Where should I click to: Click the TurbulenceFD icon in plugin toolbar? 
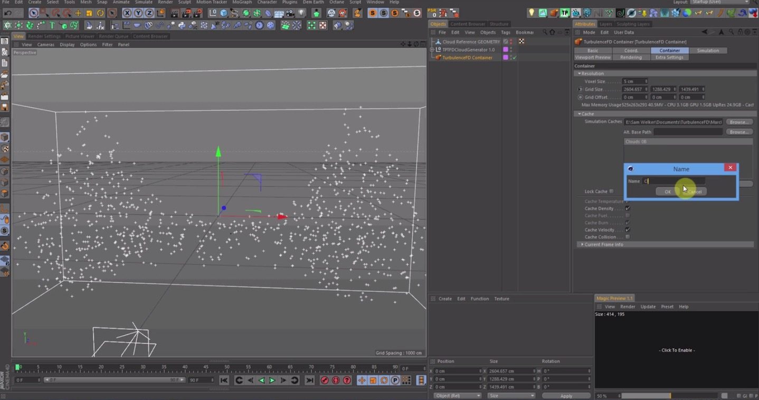[x=554, y=13]
